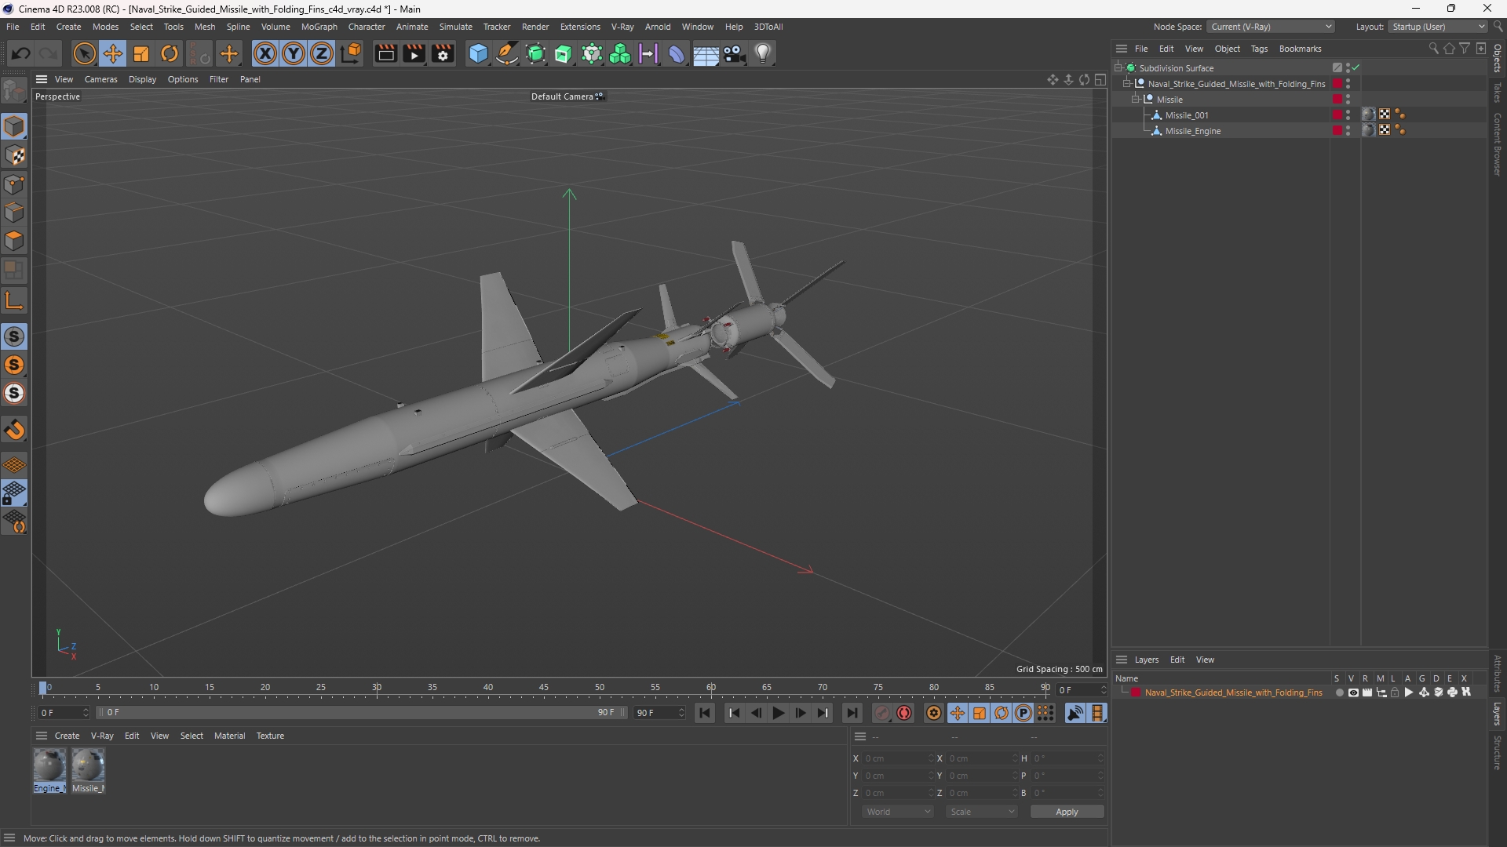This screenshot has height=847, width=1507.
Task: Toggle Subdivision Surface enable checkmark
Action: [x=1356, y=68]
